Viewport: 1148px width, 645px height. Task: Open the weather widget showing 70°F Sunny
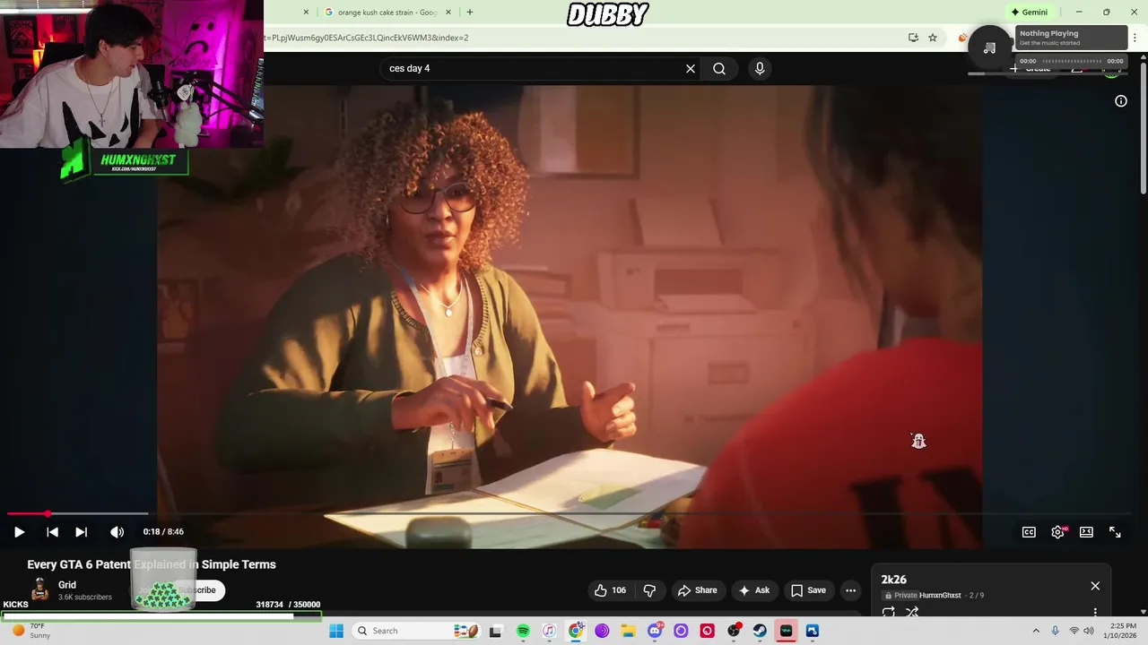click(x=30, y=631)
